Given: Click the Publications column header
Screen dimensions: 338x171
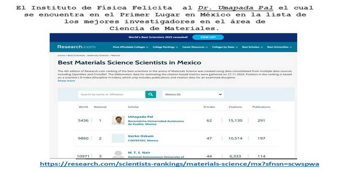Looking at the screenshot, I should (261, 107).
